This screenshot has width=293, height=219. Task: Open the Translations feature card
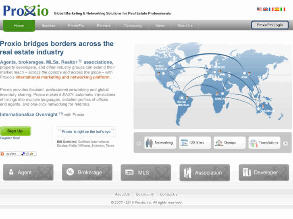[264, 143]
